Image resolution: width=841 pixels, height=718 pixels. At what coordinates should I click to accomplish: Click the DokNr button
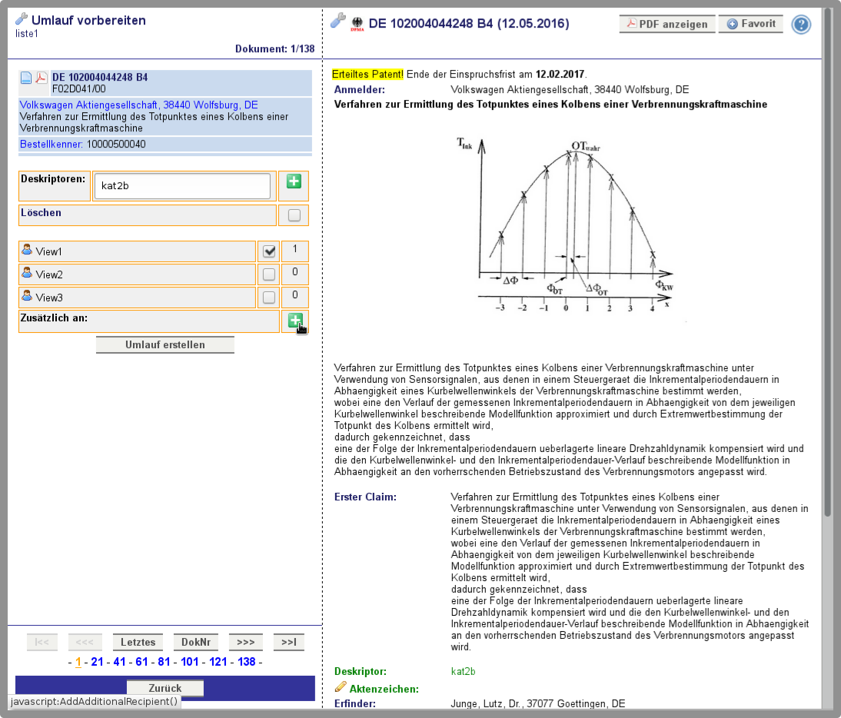(x=196, y=643)
